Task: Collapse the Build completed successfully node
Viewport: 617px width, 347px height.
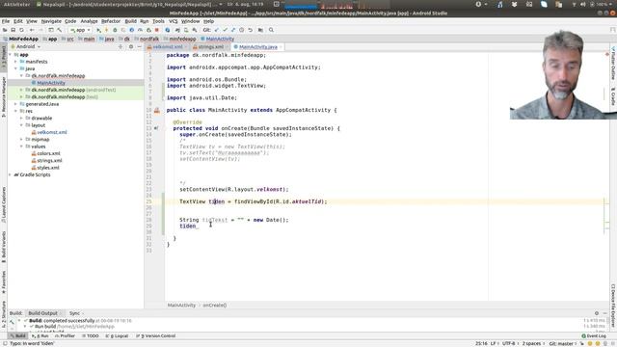Action: (19, 321)
